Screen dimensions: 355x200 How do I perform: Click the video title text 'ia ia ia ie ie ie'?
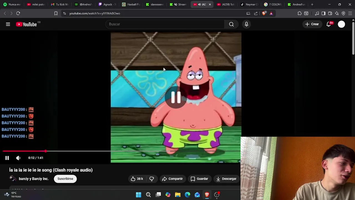point(51,170)
